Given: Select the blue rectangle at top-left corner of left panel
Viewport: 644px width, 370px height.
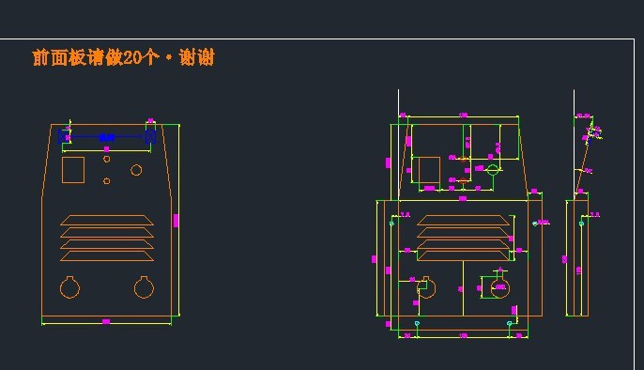Looking at the screenshot, I should [64, 137].
